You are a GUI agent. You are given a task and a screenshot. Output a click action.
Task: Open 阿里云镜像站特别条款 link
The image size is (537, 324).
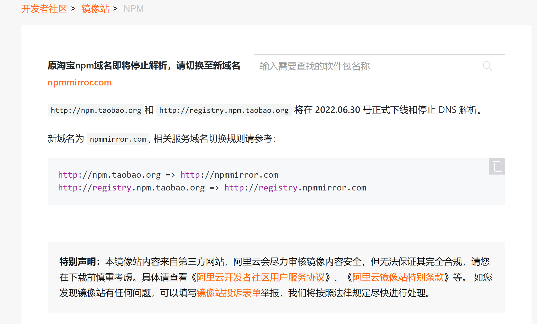(x=398, y=277)
